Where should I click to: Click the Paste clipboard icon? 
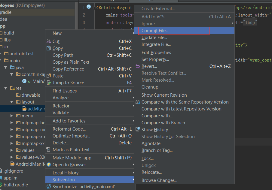tap(49, 76)
